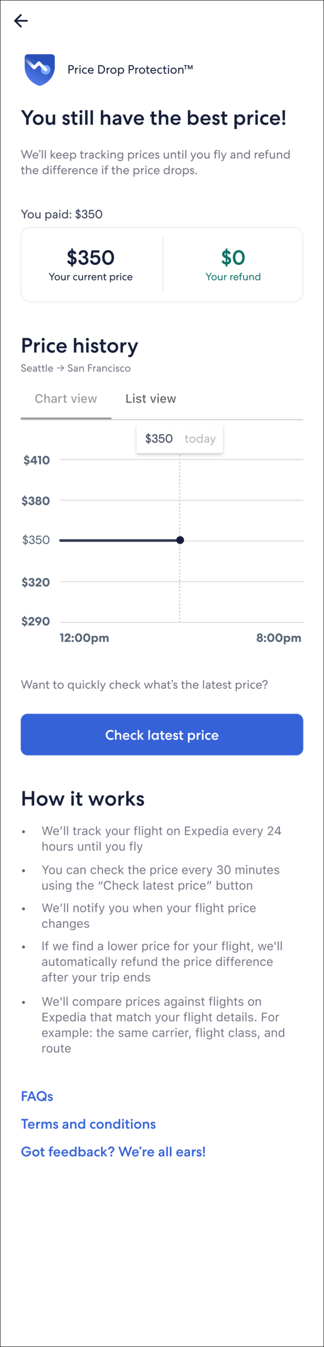
Task: Click the How it works heading
Action: (82, 799)
